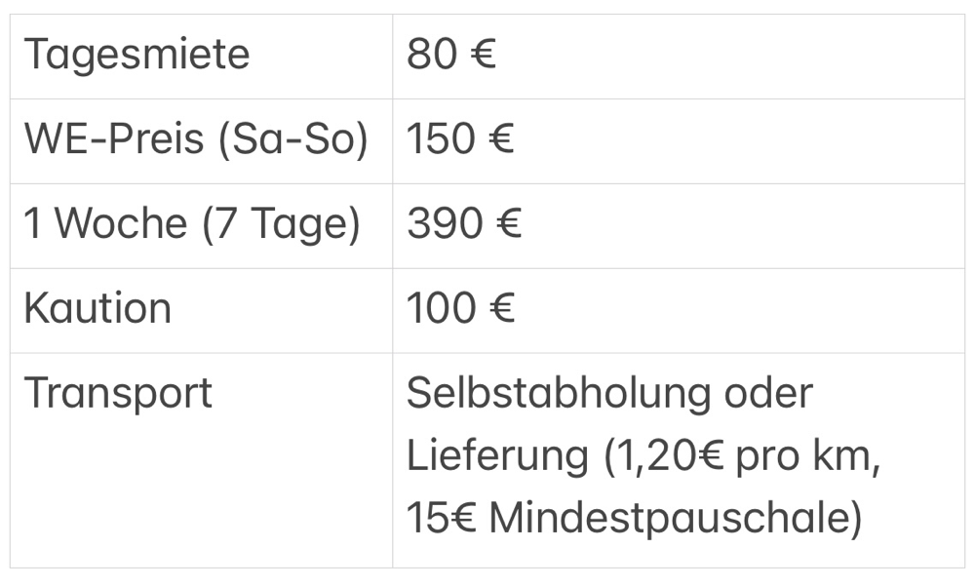Screen dimensions: 975x588
Task: Select the 150 € weekend price
Action: pyautogui.click(x=460, y=138)
